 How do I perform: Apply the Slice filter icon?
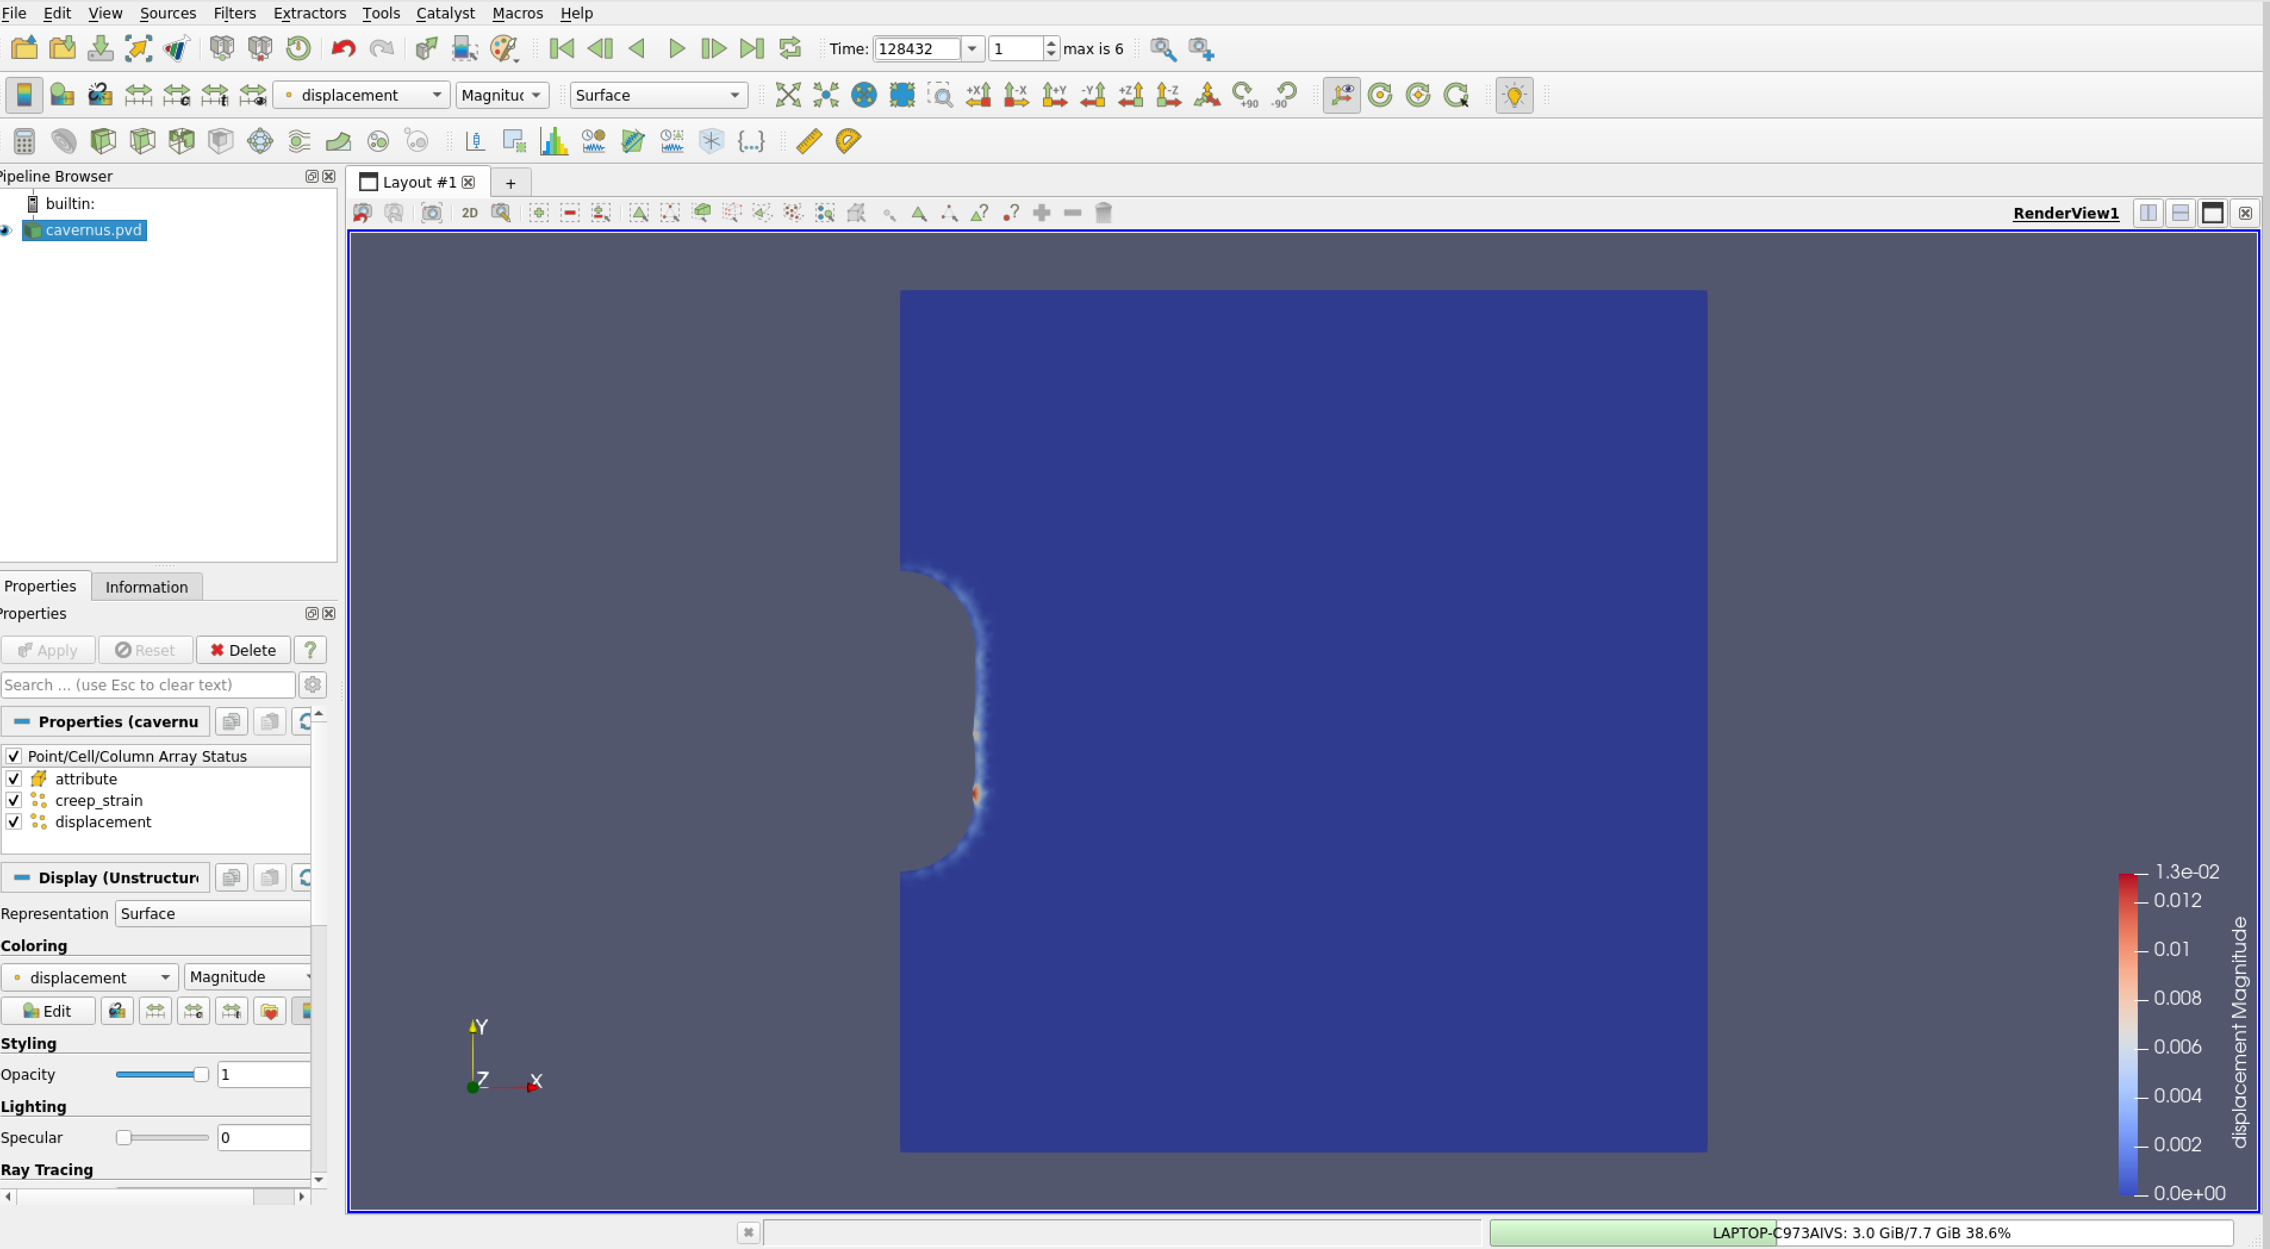(142, 141)
